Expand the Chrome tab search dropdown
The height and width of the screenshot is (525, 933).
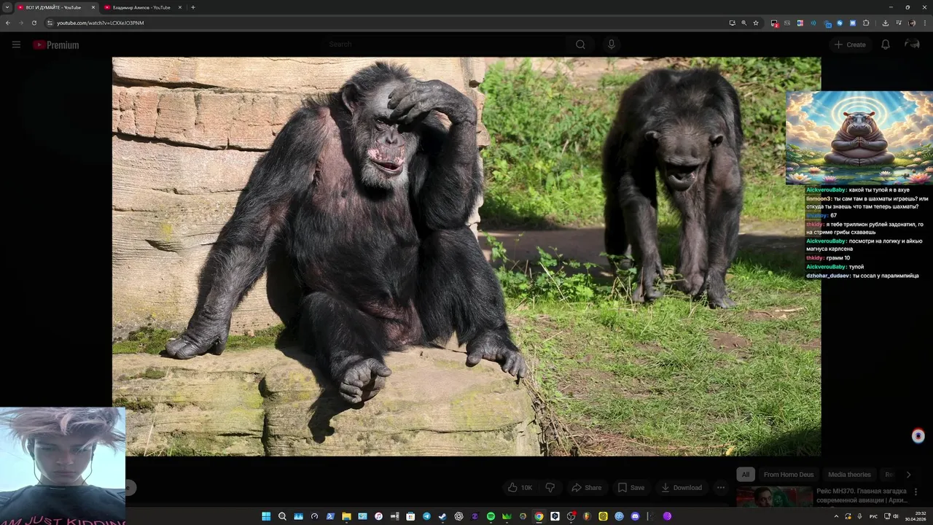[x=7, y=7]
